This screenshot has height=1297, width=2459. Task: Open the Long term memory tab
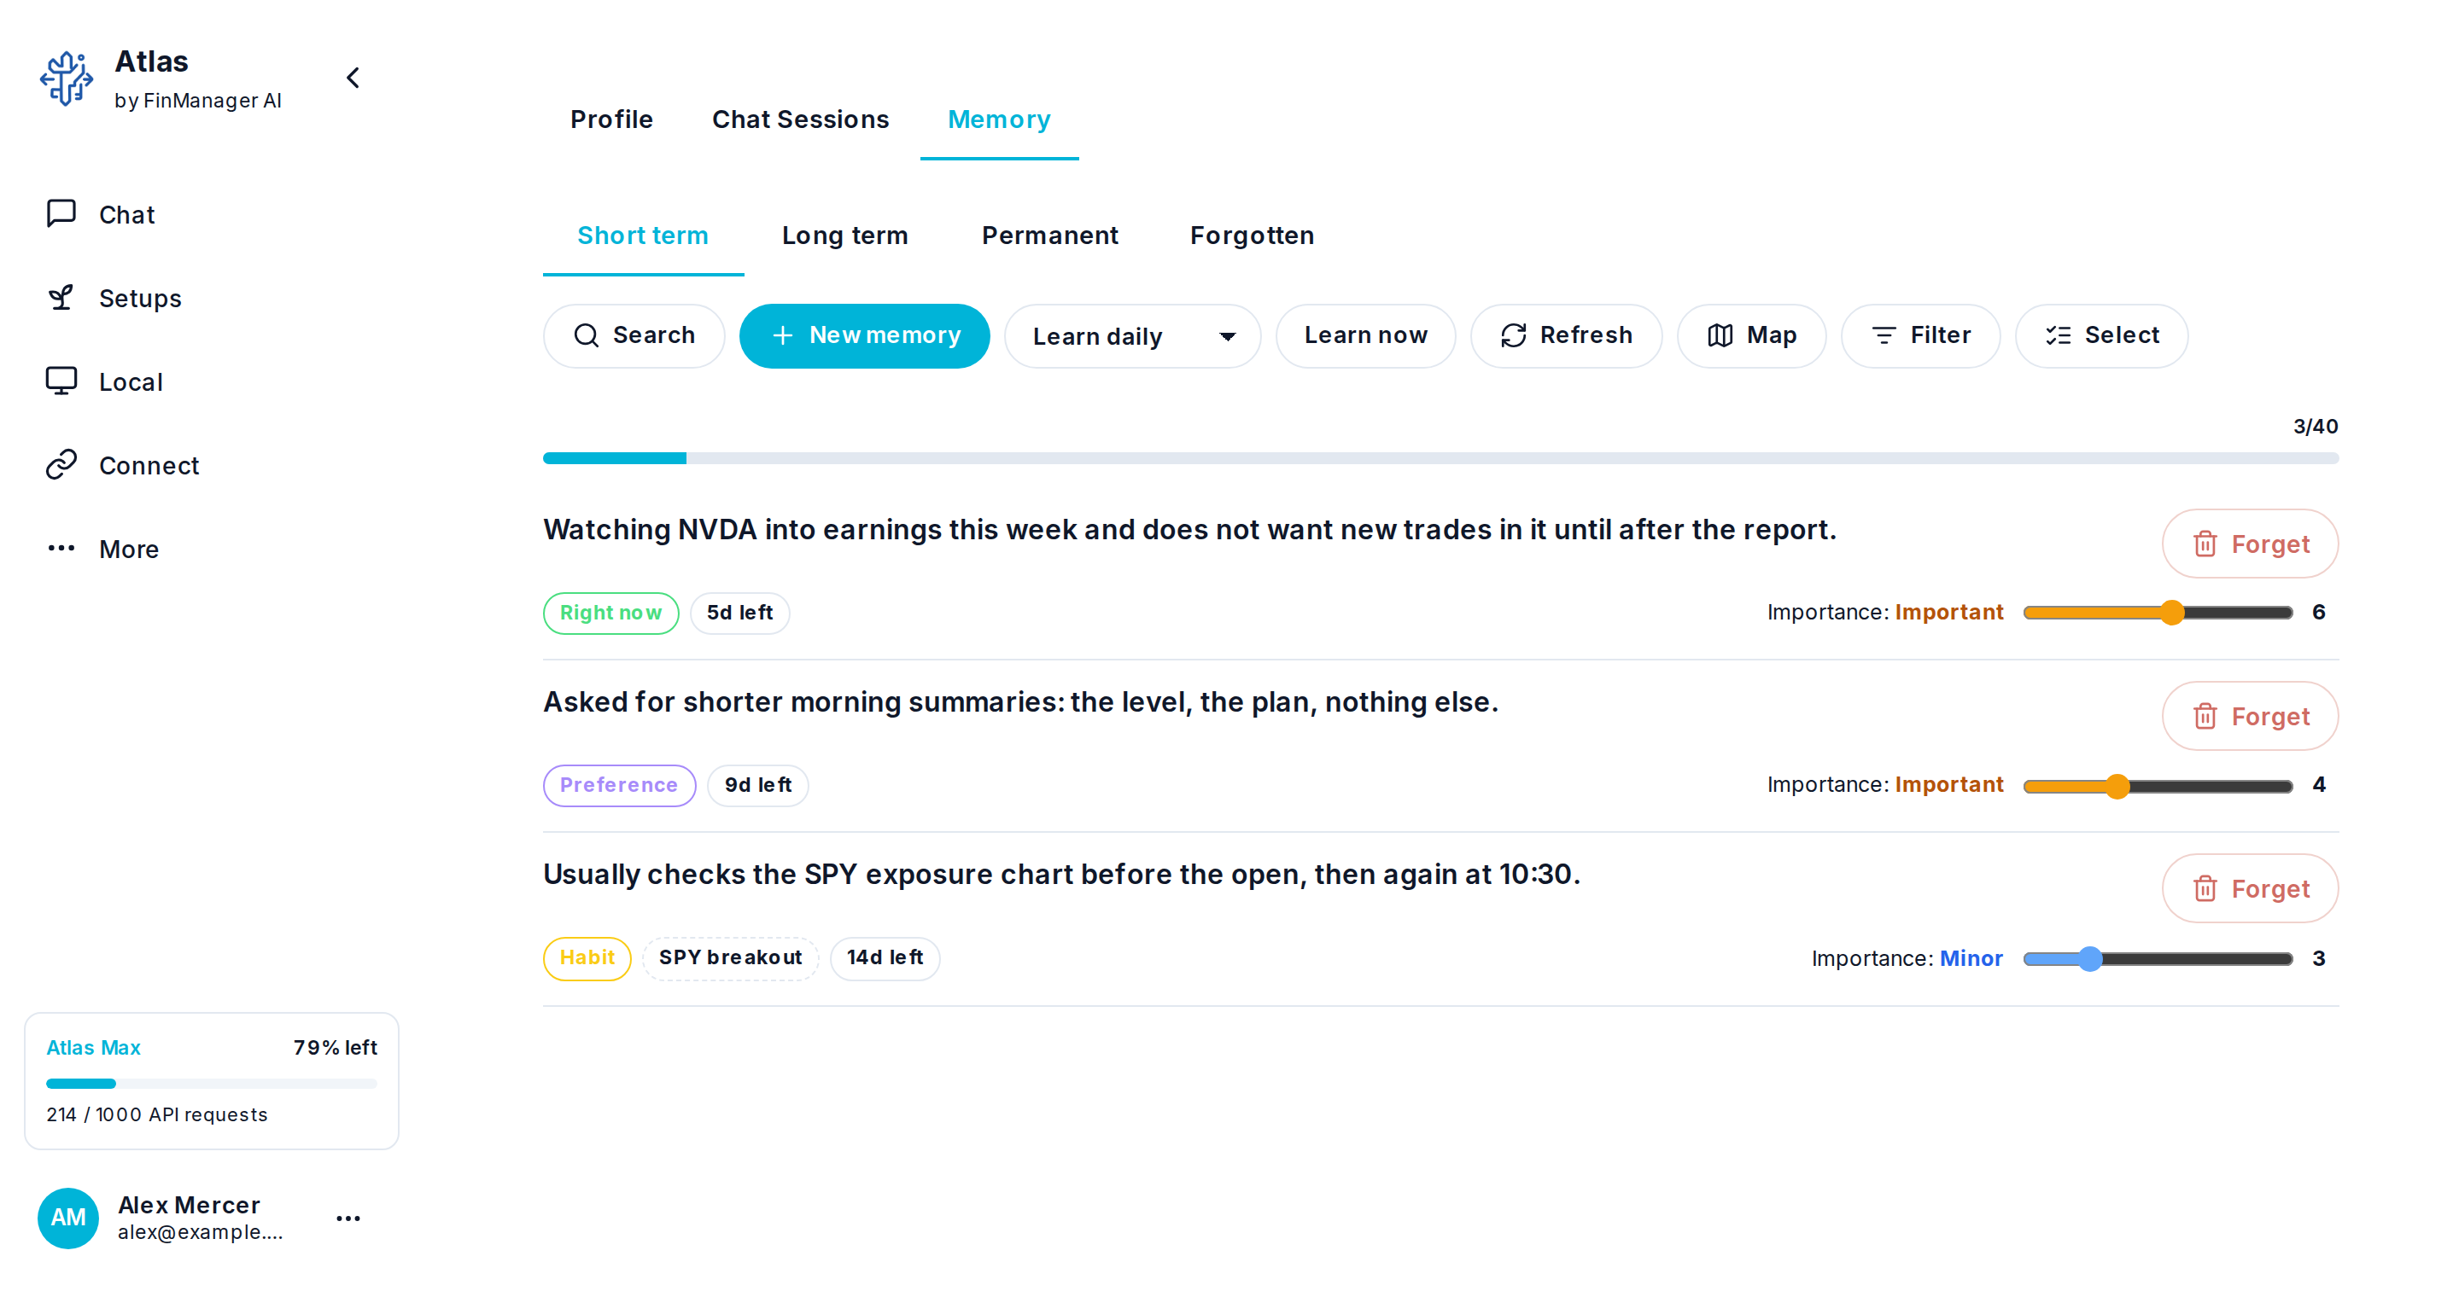pos(844,236)
